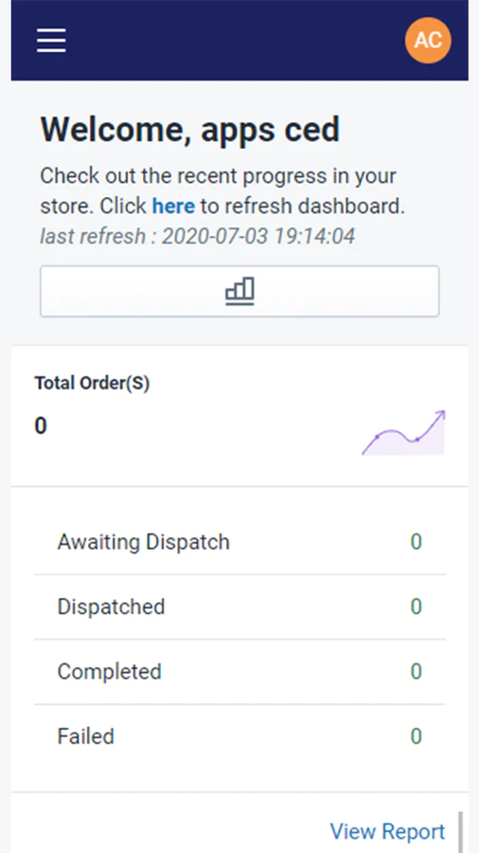Click the last refresh timestamp text
Viewport: 479px width, 853px height.
click(x=198, y=236)
